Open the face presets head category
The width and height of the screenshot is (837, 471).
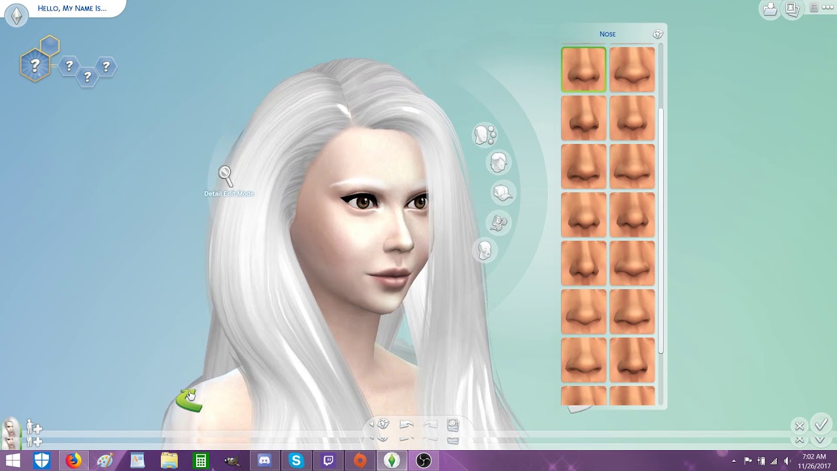[485, 135]
